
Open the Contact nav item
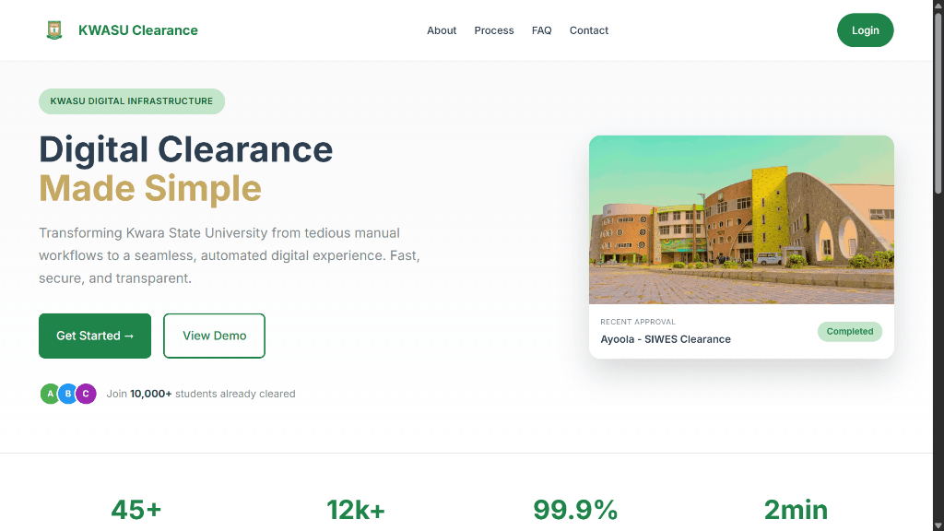tap(589, 30)
